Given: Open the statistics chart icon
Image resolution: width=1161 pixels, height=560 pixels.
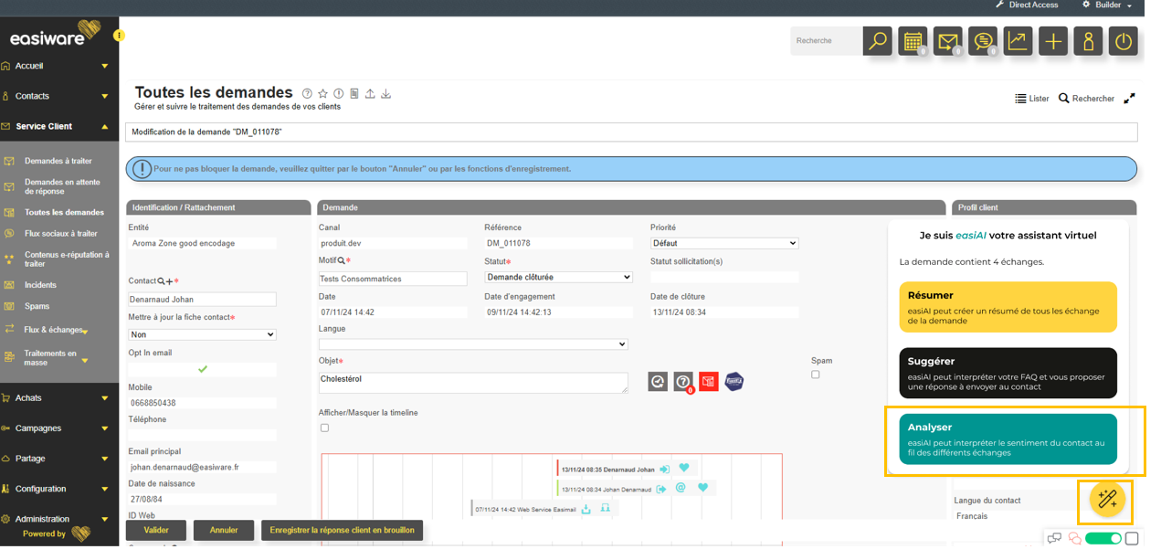Looking at the screenshot, I should 1018,41.
